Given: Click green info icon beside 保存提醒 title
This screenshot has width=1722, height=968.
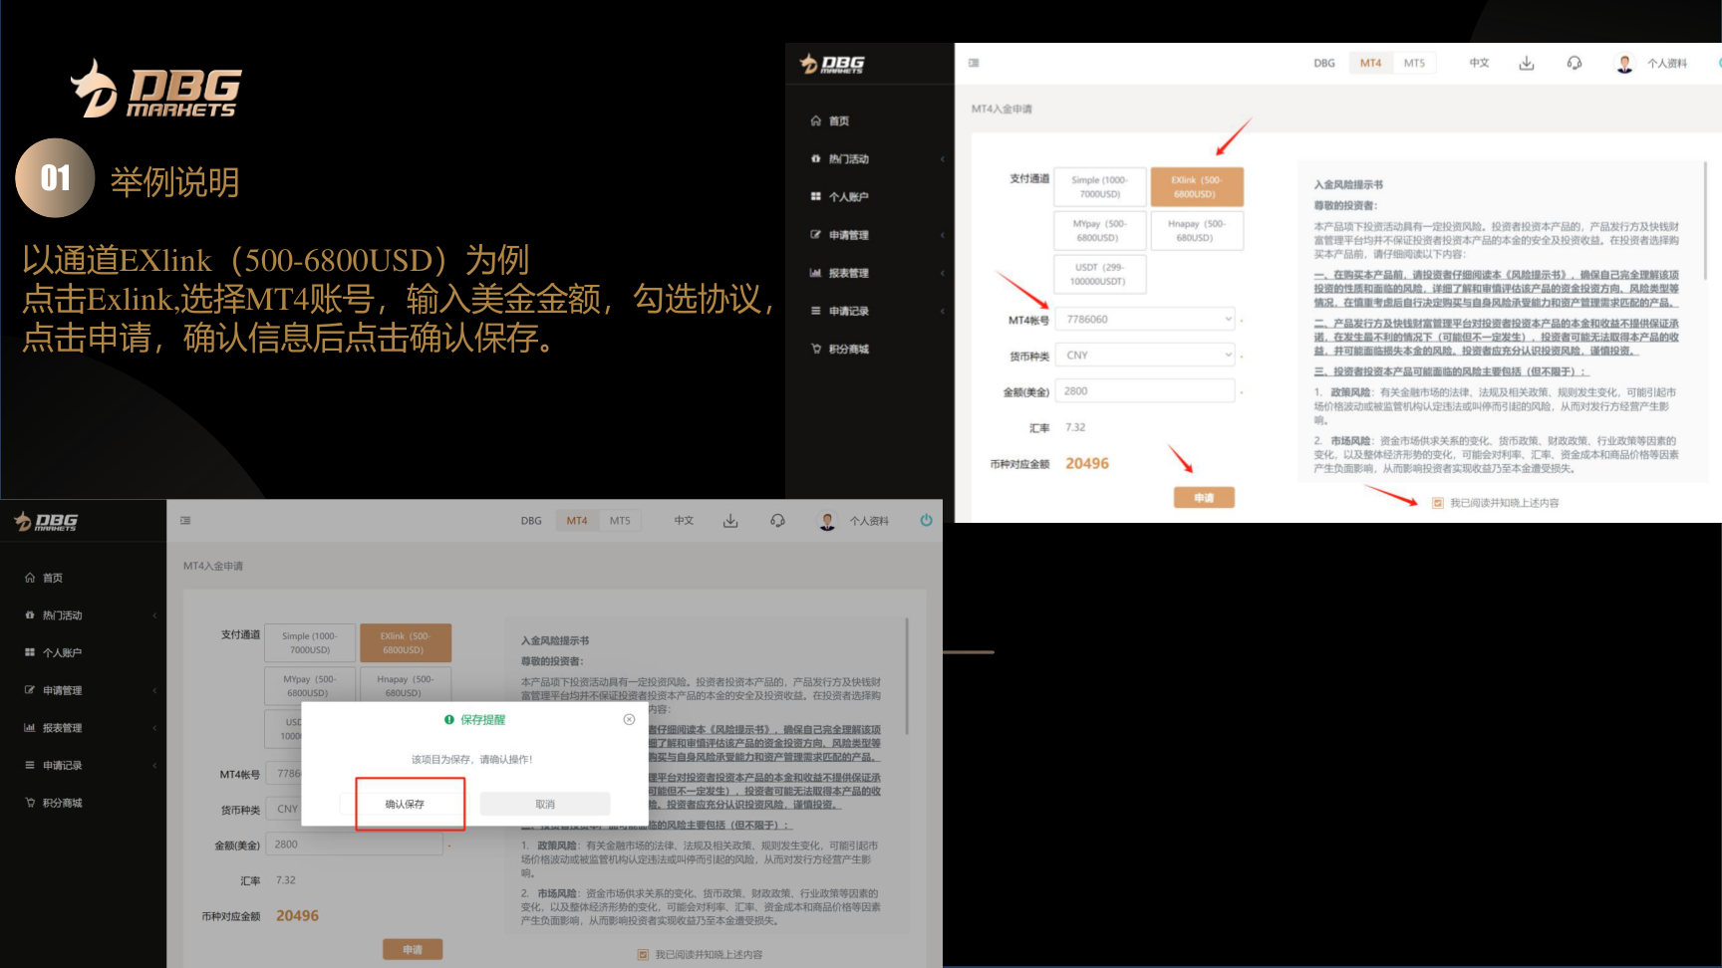Looking at the screenshot, I should point(449,719).
